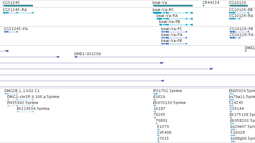Select the CG10126-PA protein glyph

[x=235, y=38]
